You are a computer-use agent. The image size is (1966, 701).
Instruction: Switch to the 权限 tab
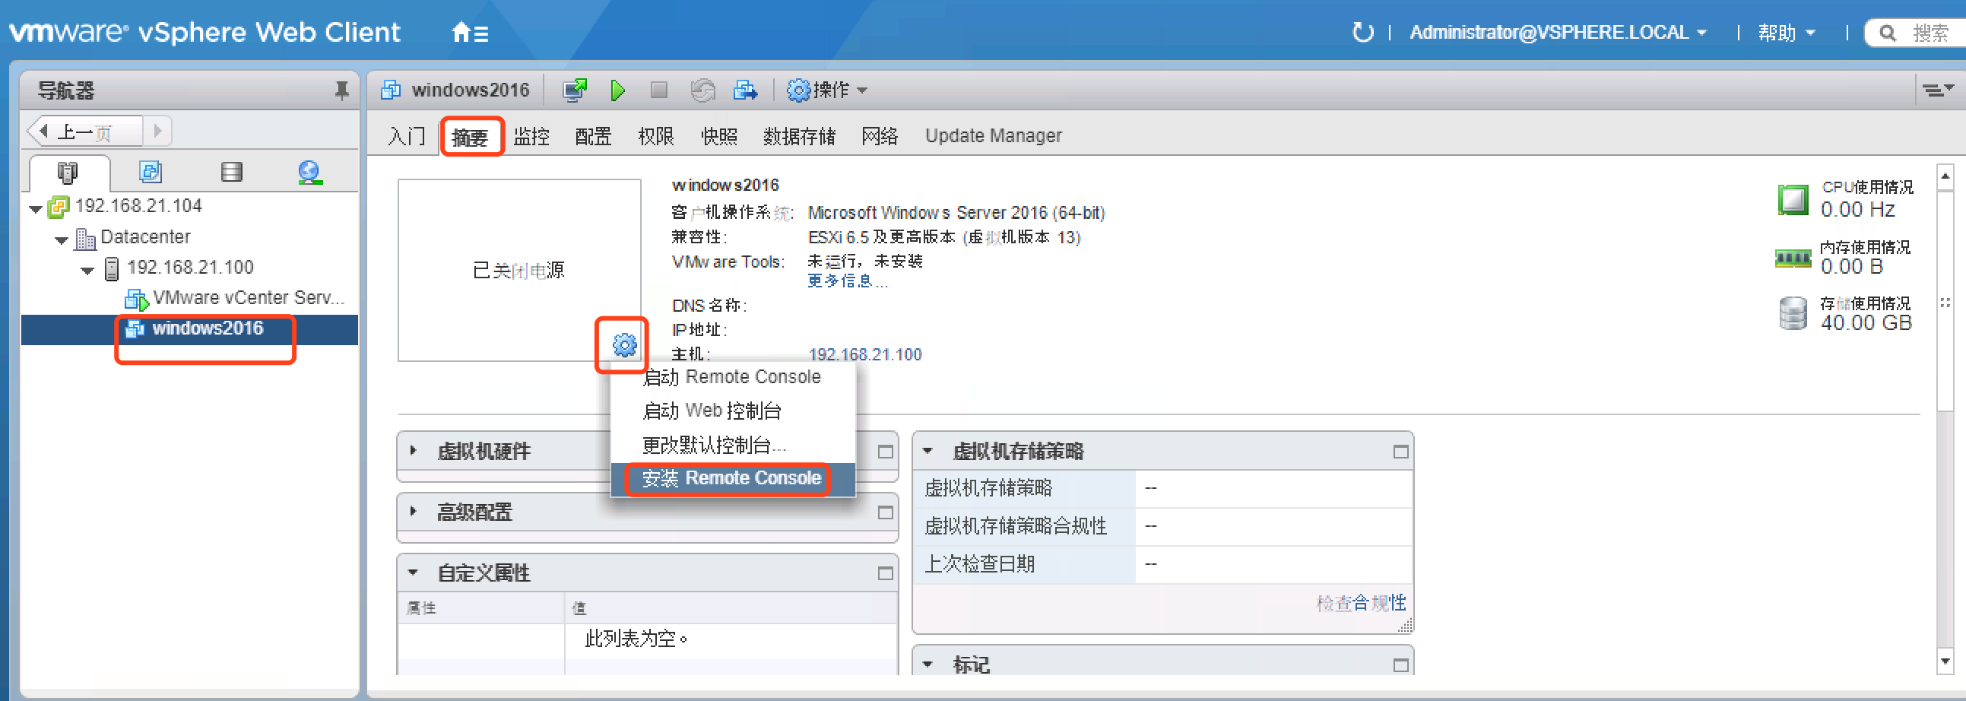pyautogui.click(x=655, y=136)
